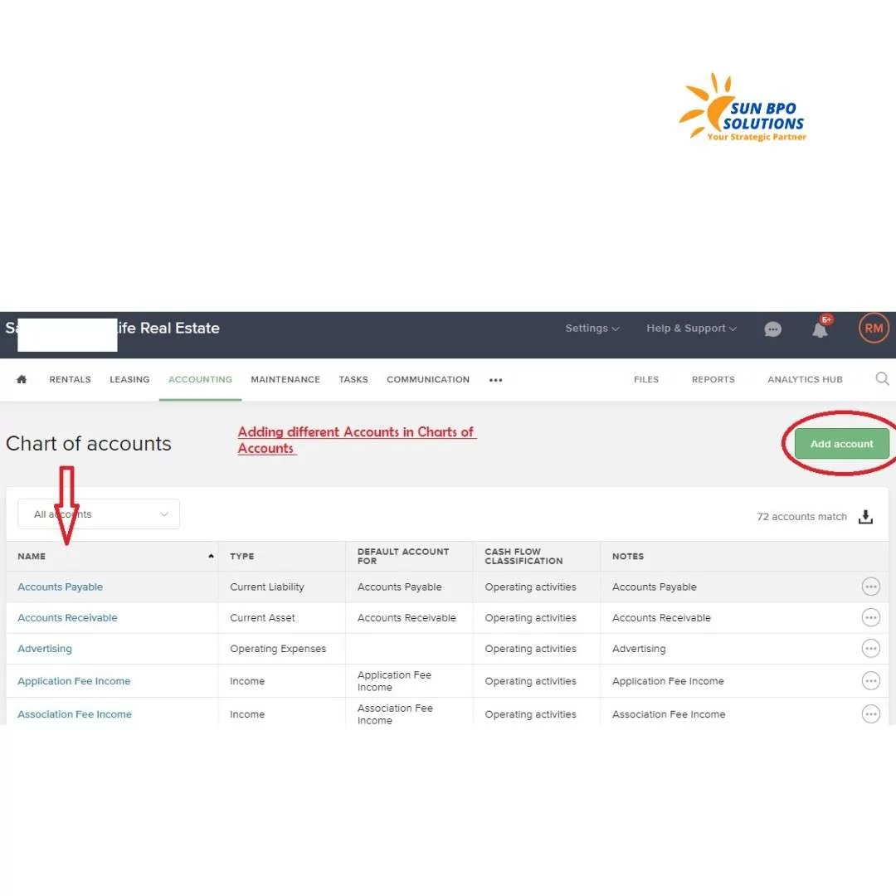
Task: Open the home dashboard icon
Action: (21, 379)
